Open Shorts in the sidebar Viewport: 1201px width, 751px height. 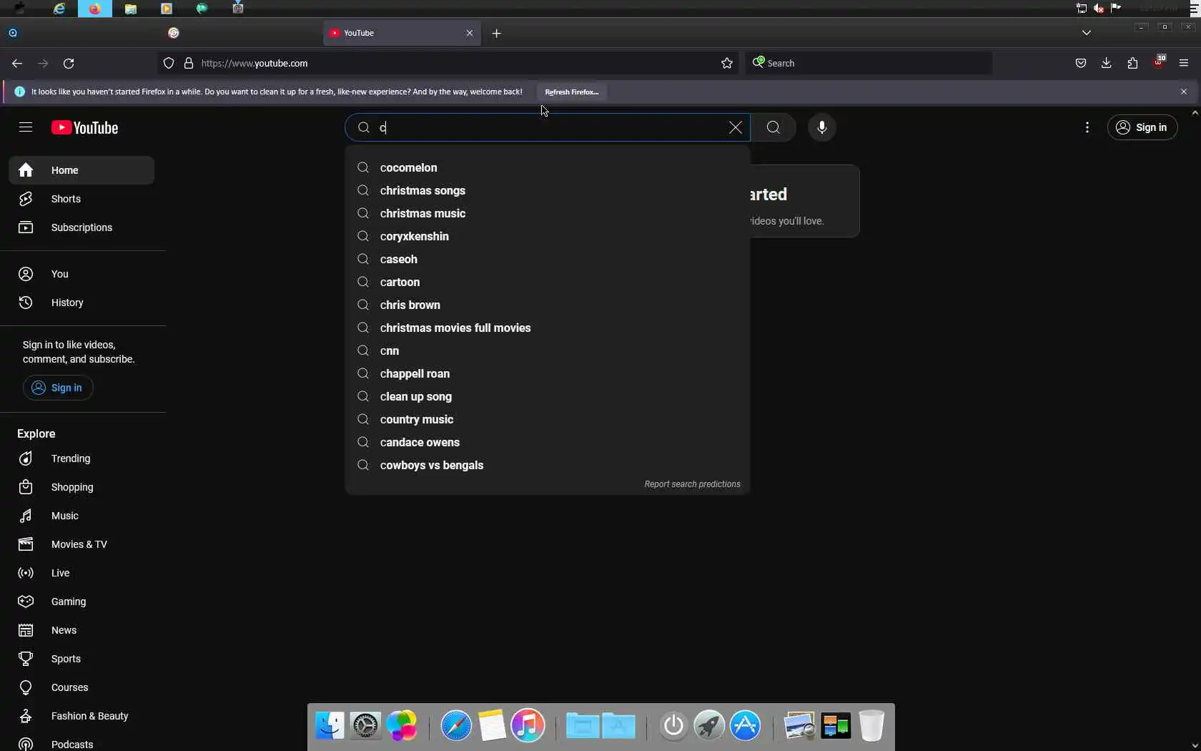pos(81,199)
